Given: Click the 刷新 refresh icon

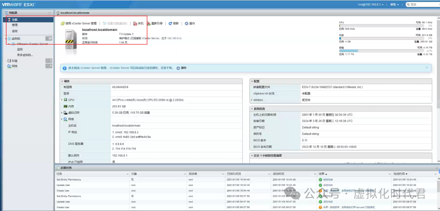Looking at the screenshot, I should pyautogui.click(x=170, y=24).
